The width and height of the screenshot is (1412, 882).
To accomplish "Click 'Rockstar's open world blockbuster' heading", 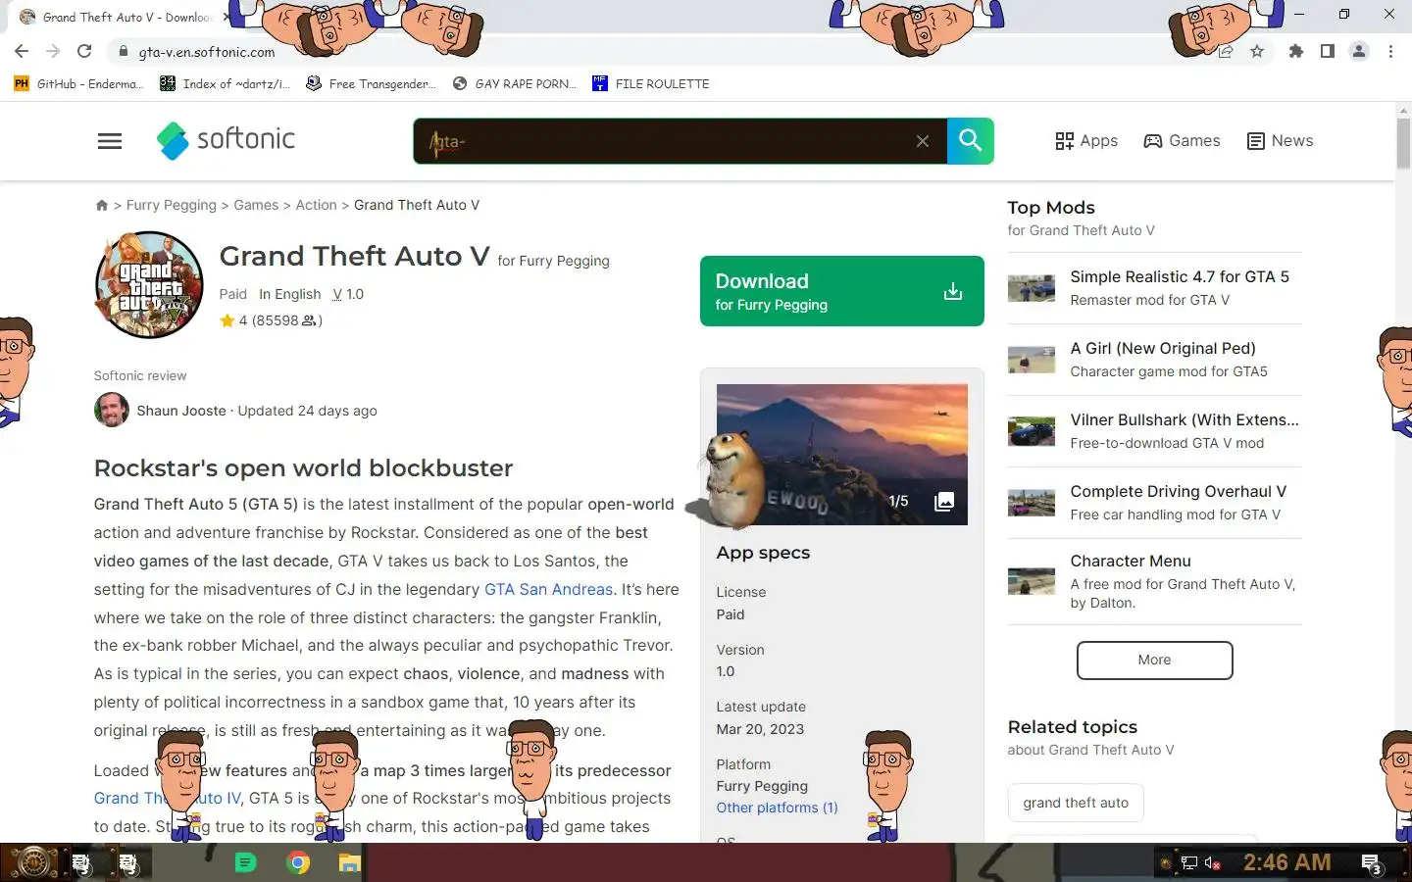I will [303, 468].
